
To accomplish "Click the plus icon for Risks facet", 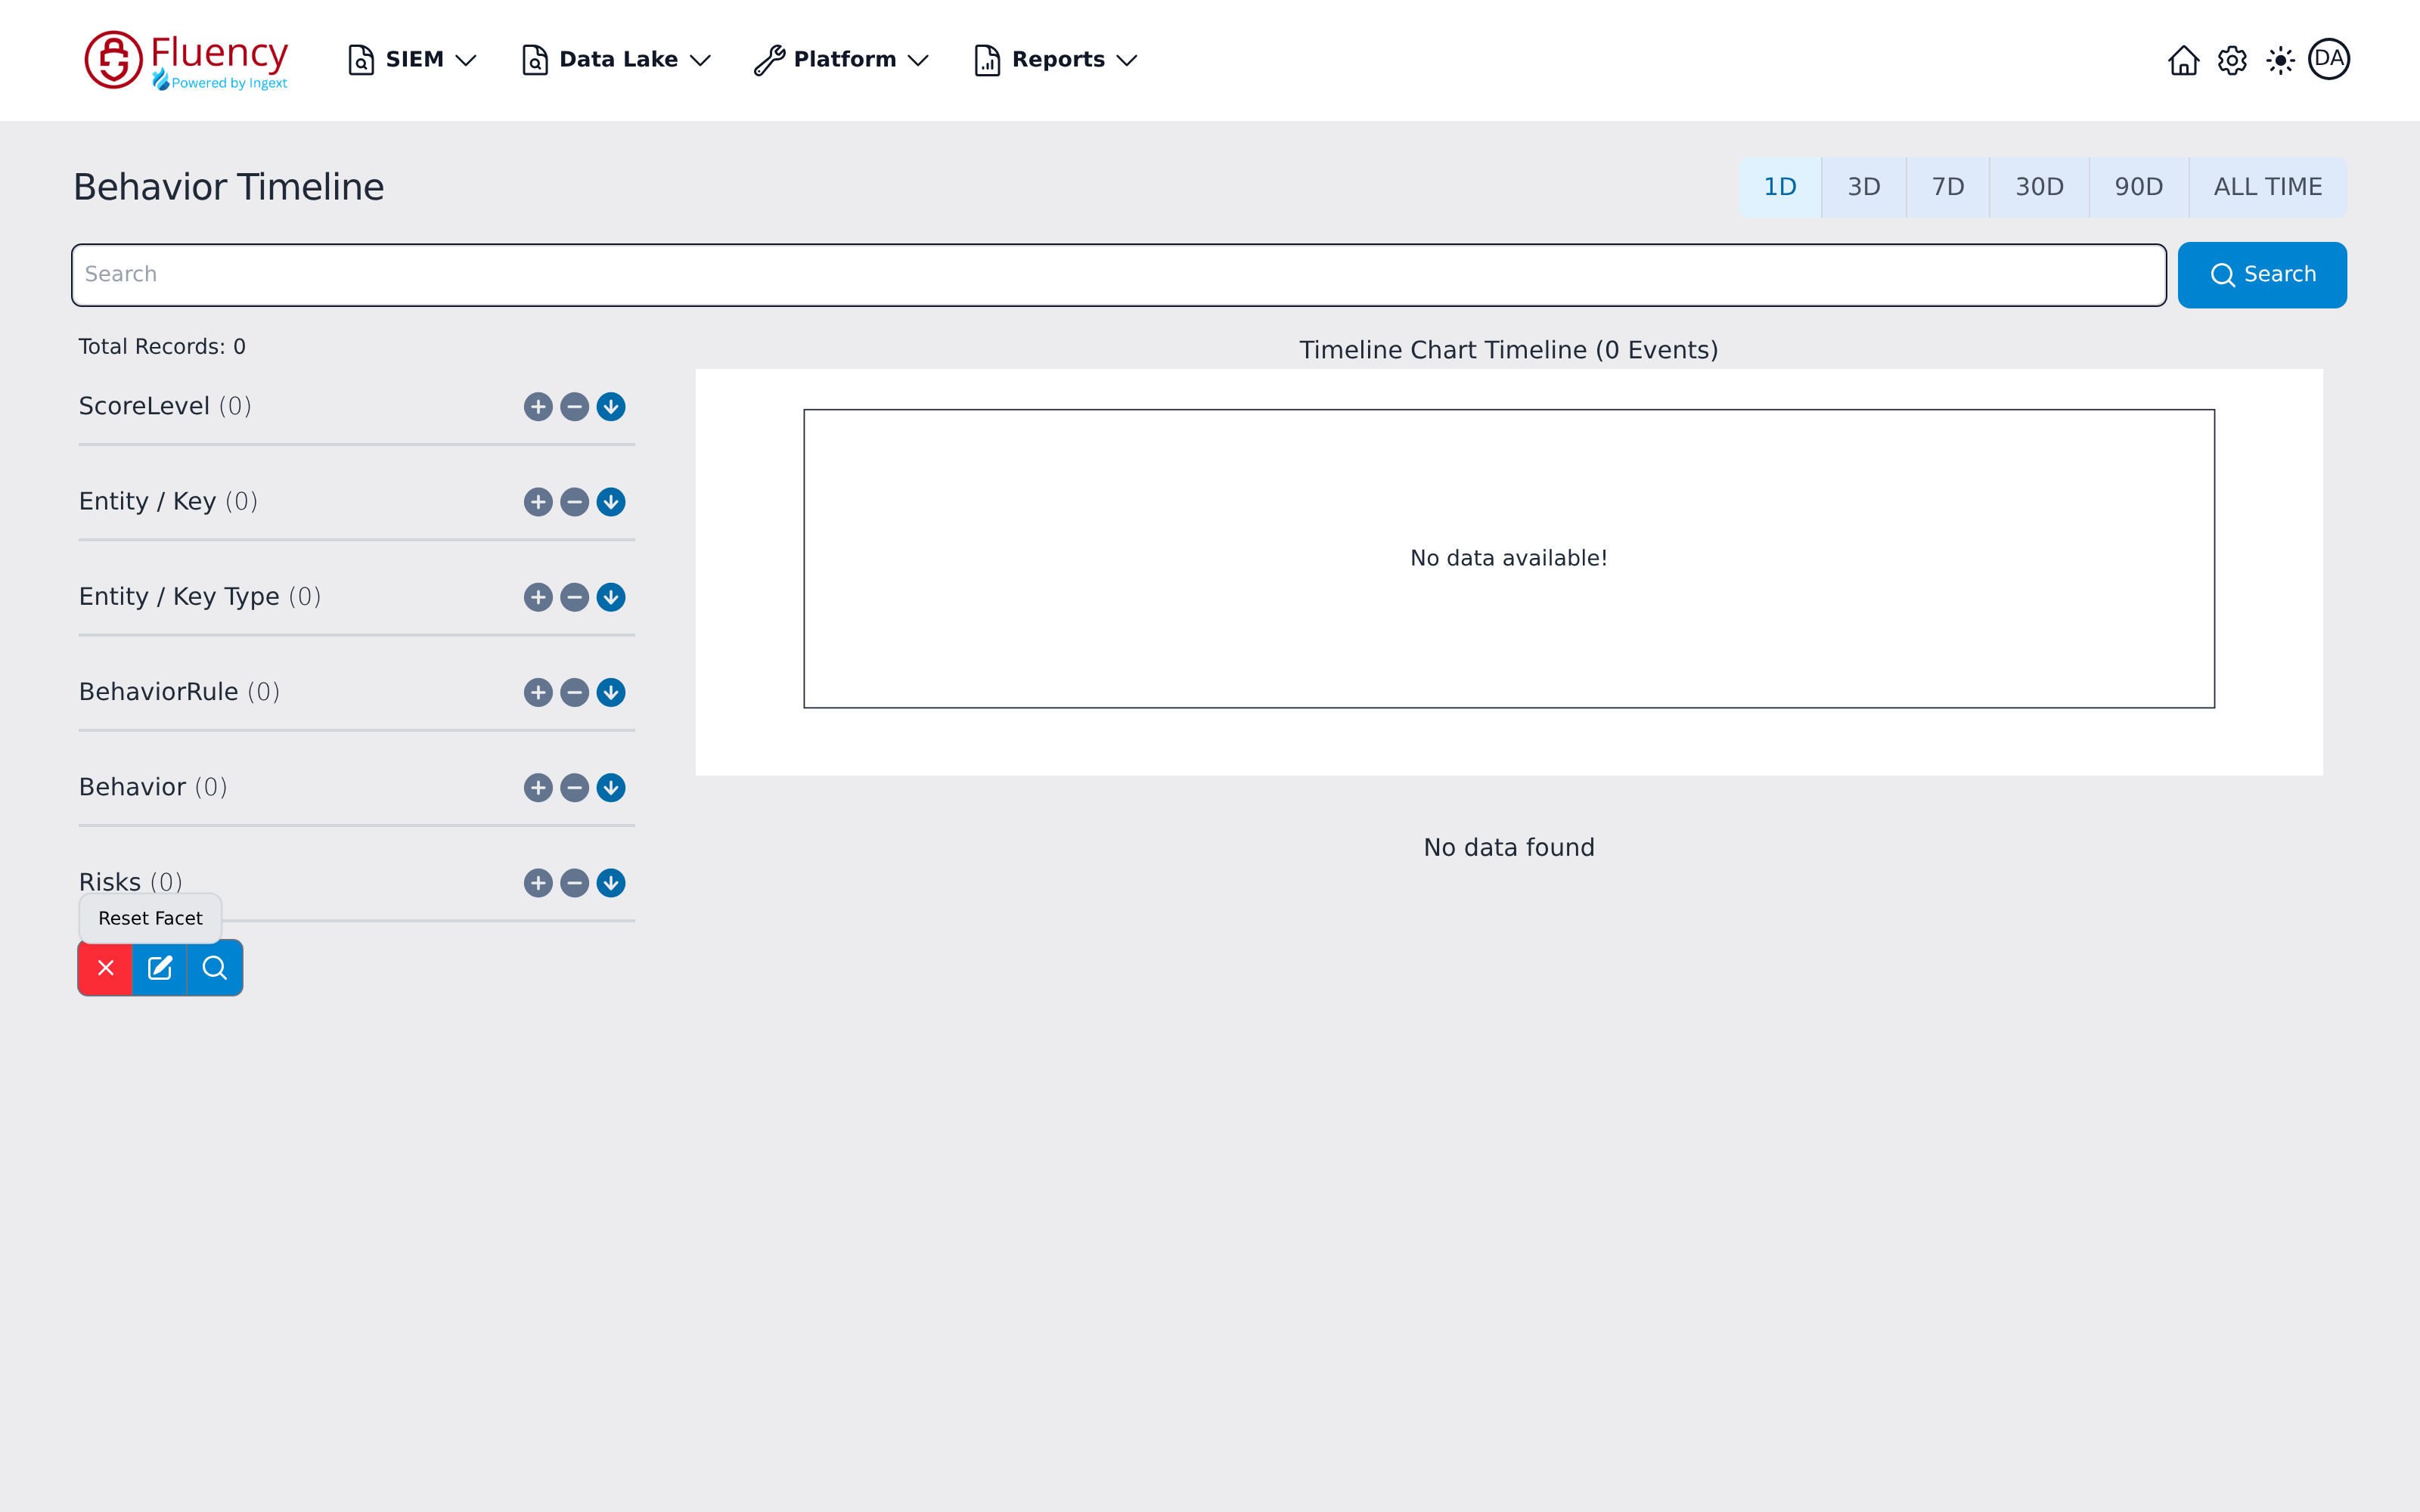I will coord(538,883).
